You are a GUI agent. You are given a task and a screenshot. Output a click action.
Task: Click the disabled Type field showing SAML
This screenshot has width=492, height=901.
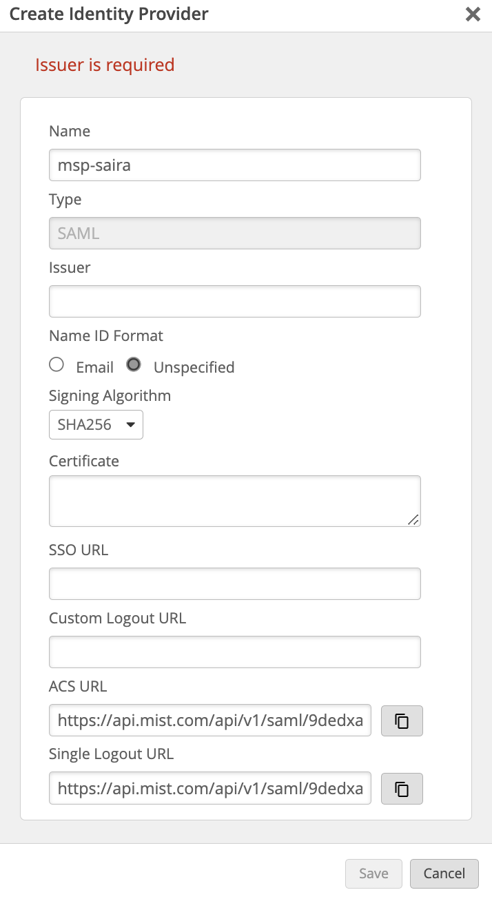click(x=234, y=234)
